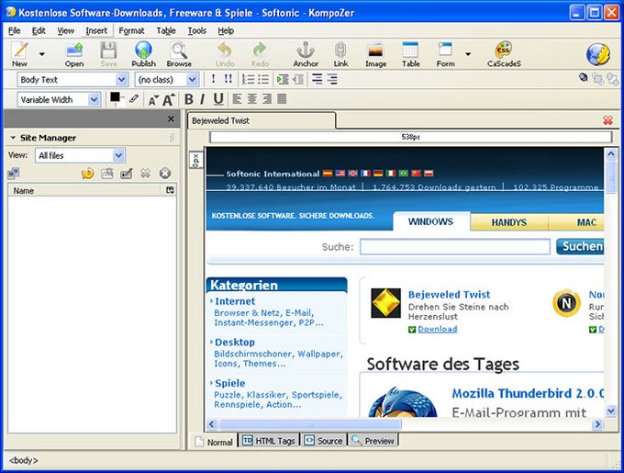Click the Mozilla Thunderbird heading link
624x473 pixels.
(528, 393)
